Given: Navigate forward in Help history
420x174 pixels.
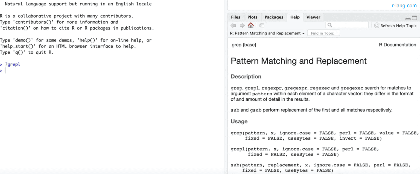Looking at the screenshot, I should pyautogui.click(x=242, y=25).
